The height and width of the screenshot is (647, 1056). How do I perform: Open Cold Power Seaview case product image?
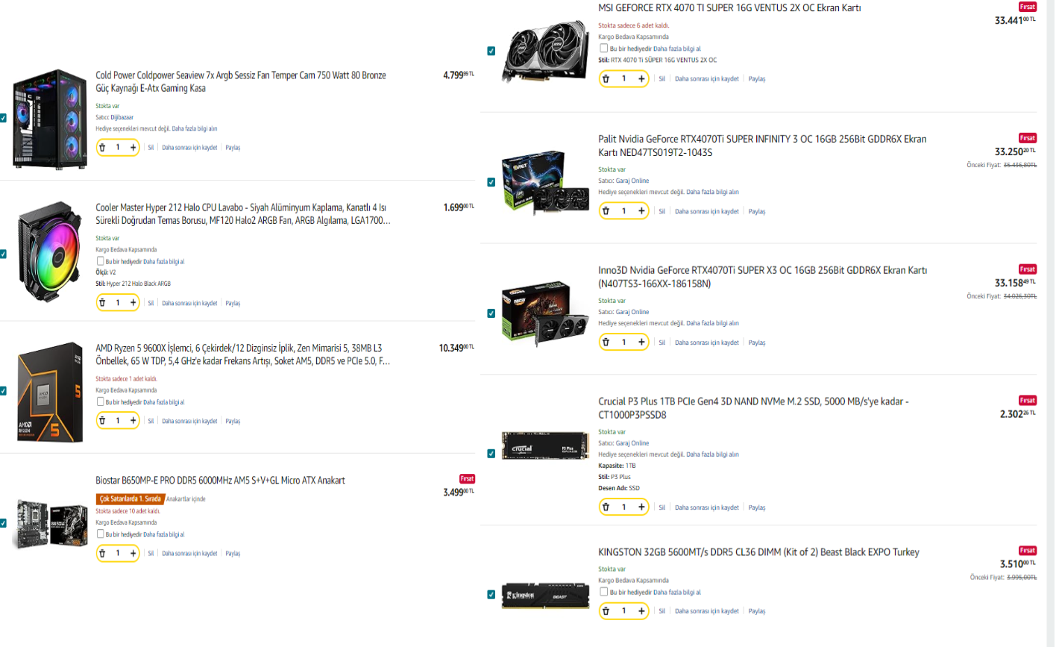(51, 119)
